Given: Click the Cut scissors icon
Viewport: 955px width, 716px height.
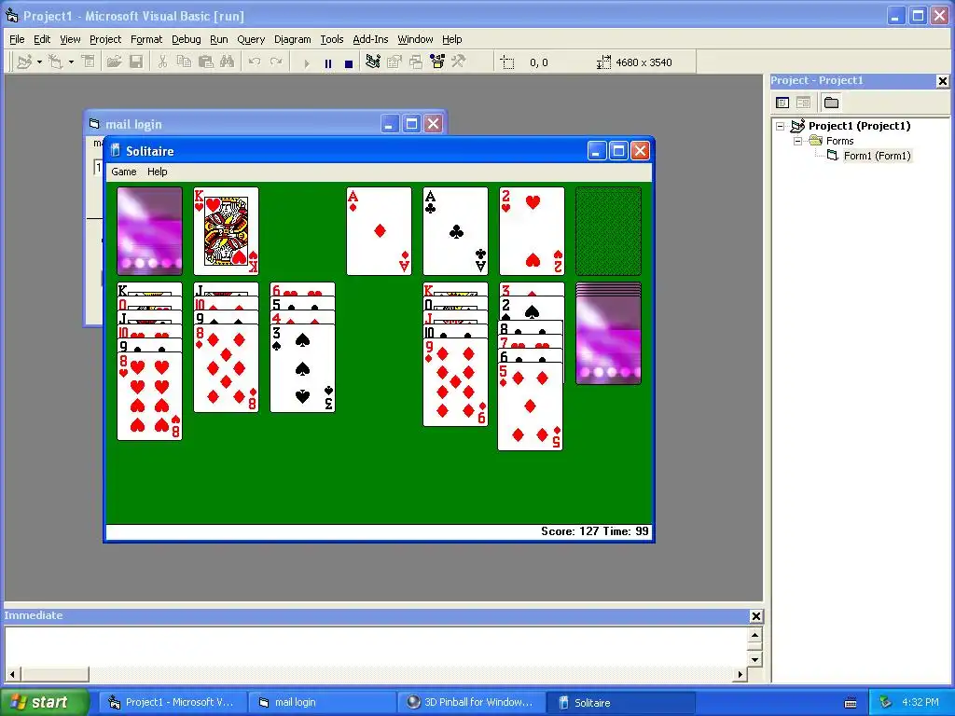Looking at the screenshot, I should 162,62.
